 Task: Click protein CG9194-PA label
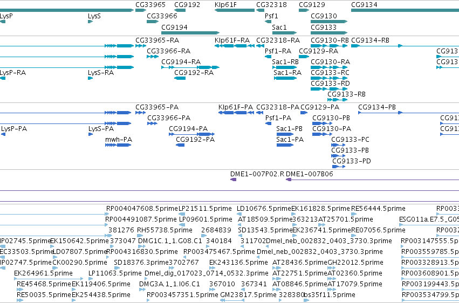click(188, 129)
